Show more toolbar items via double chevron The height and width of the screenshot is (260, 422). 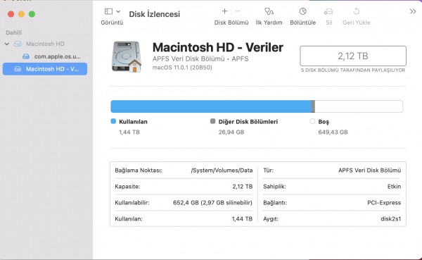point(413,11)
